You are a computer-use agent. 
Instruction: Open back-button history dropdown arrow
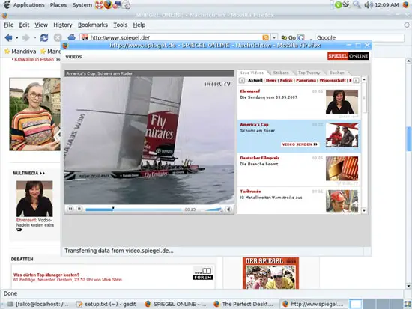coord(16,38)
